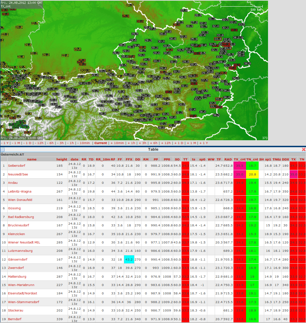Jump back 3h in time navigation
Image resolution: width=306 pixels, height=323 pixels.
(x=60, y=143)
